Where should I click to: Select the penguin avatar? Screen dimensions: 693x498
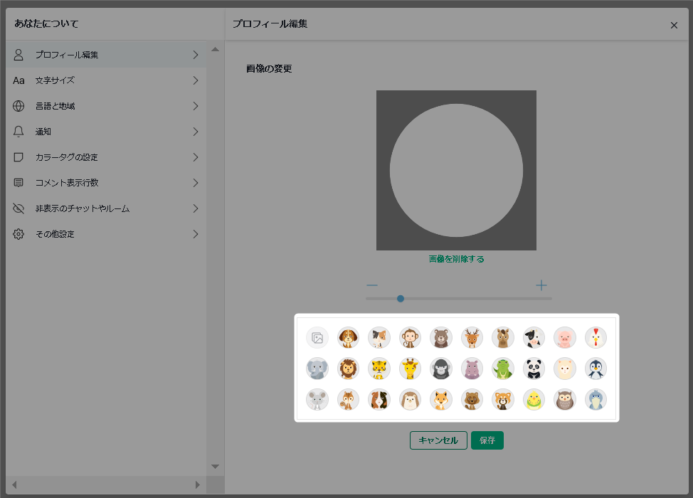pyautogui.click(x=596, y=369)
